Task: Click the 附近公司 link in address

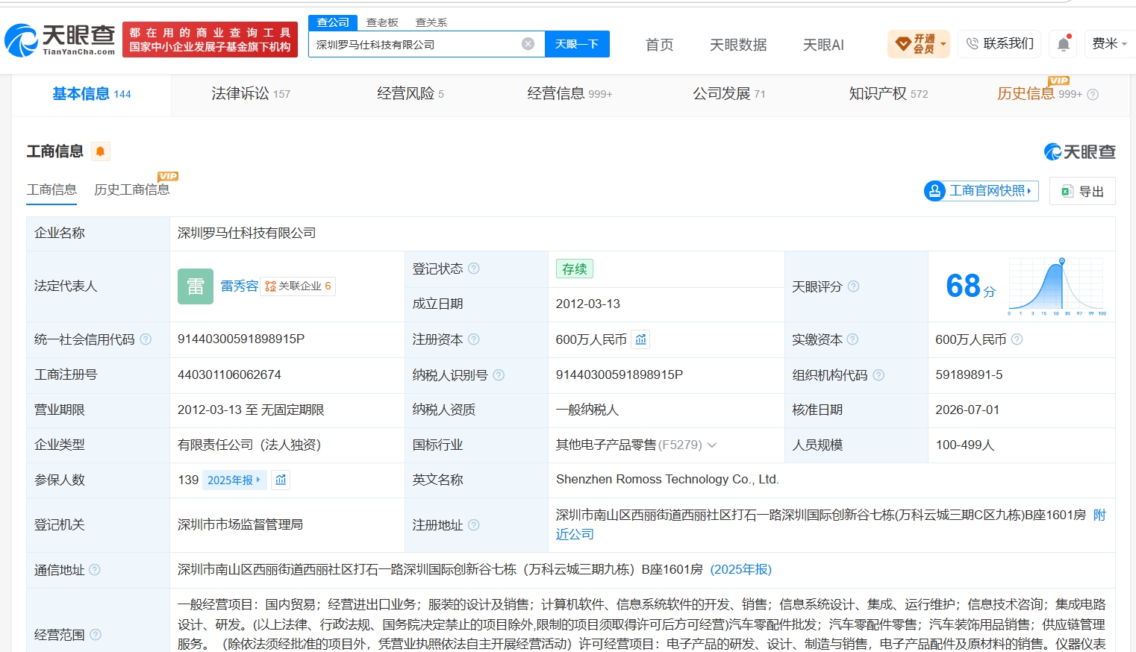Action: pyautogui.click(x=831, y=524)
